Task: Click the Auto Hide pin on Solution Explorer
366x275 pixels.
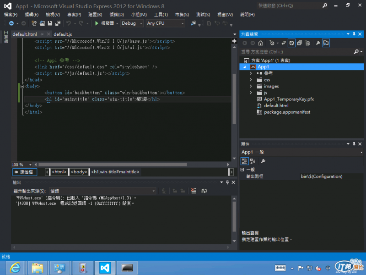Action: click(354, 34)
